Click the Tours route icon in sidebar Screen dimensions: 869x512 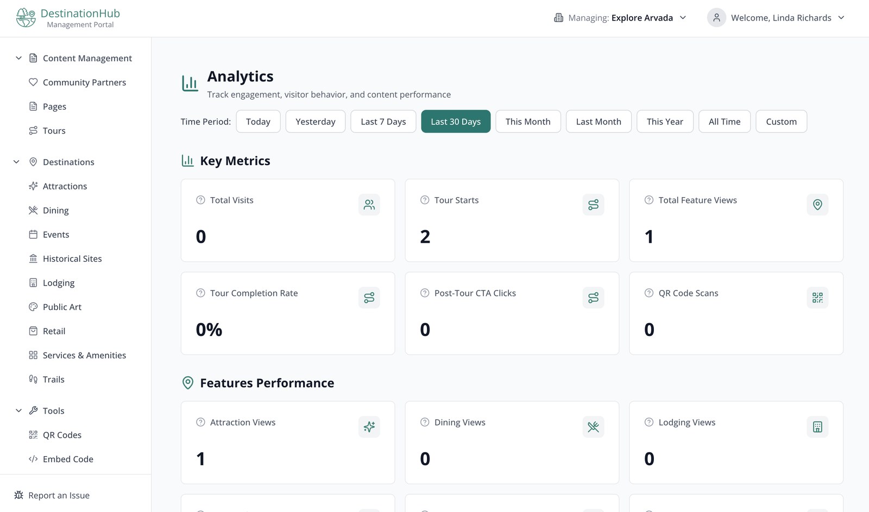(33, 130)
